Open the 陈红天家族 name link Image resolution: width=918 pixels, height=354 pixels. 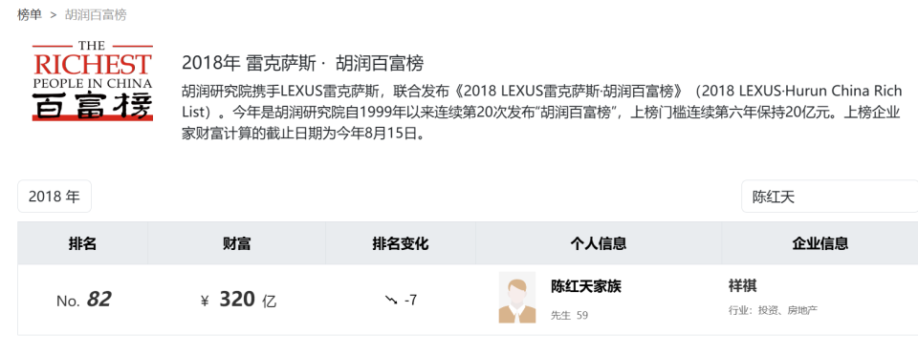coord(586,286)
